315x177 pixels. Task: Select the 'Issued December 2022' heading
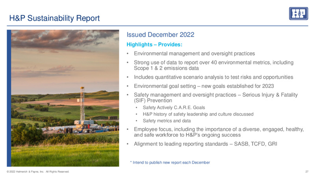pos(160,35)
